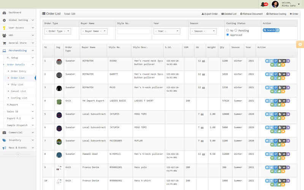
Task: Click document icon in RM90865R2 row
Action: [x=280, y=181]
